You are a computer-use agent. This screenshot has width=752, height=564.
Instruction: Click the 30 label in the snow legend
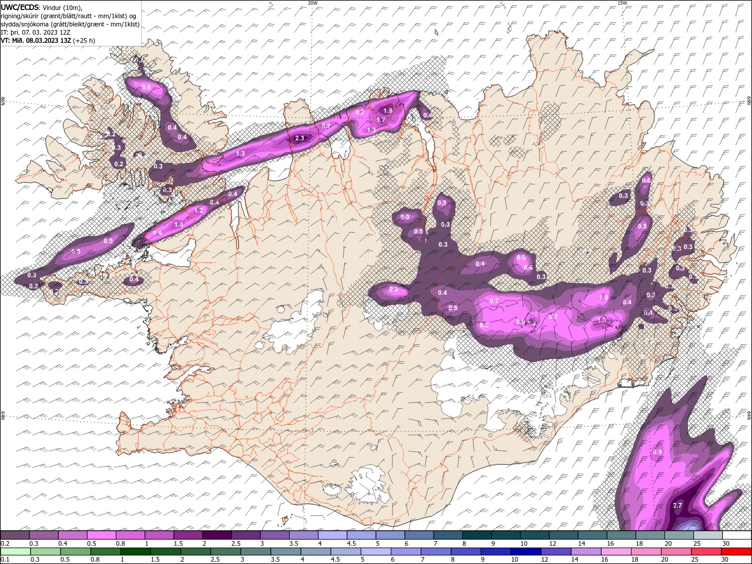(x=727, y=543)
